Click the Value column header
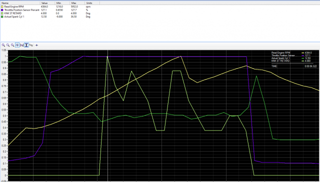 47,3
